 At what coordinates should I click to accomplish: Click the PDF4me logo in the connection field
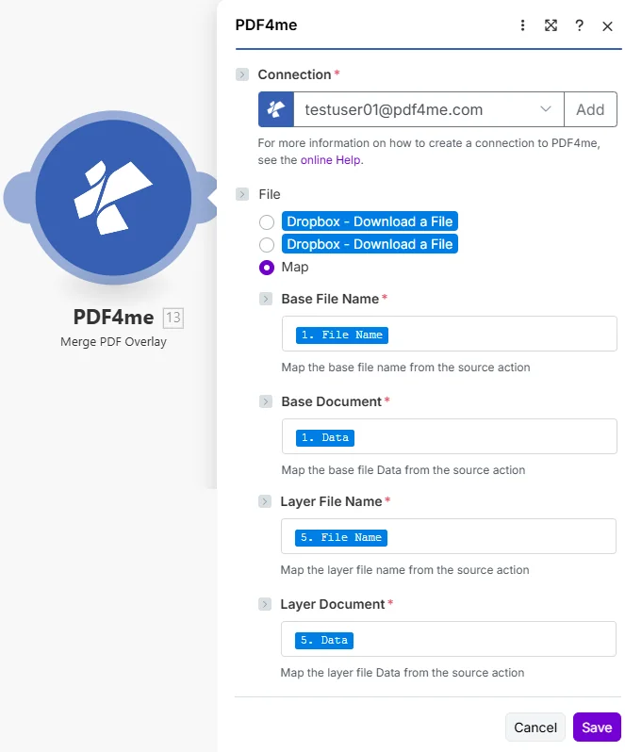tap(276, 109)
